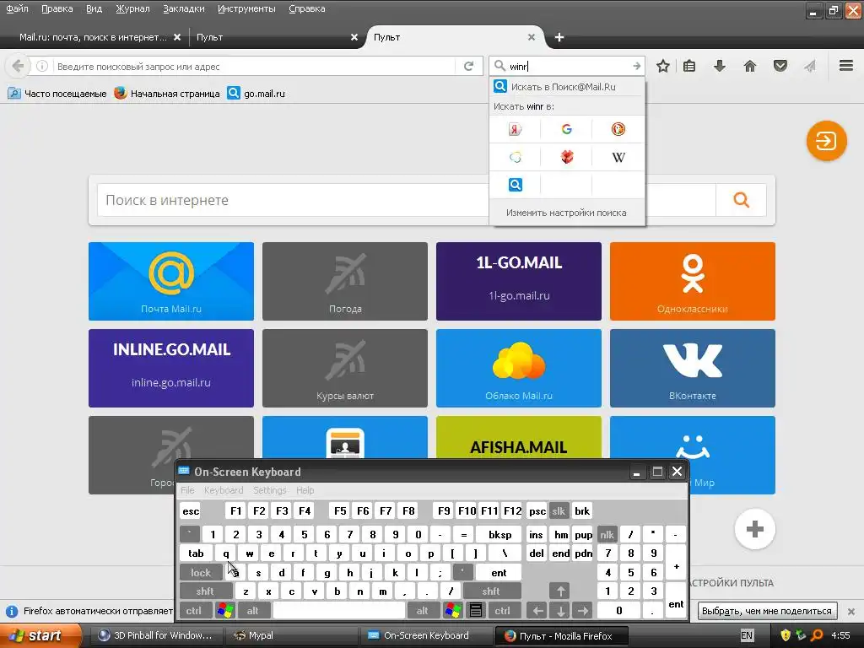Screen dimensions: 864x648
Task: Click the reload page icon
Action: [468, 66]
